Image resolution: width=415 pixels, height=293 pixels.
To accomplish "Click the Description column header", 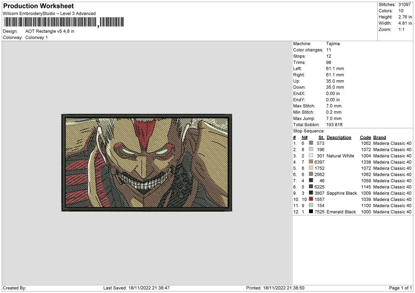I will tap(339, 137).
